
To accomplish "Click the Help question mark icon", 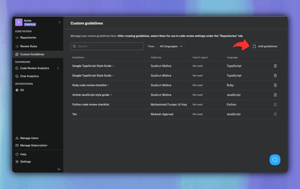I will point(17,154).
